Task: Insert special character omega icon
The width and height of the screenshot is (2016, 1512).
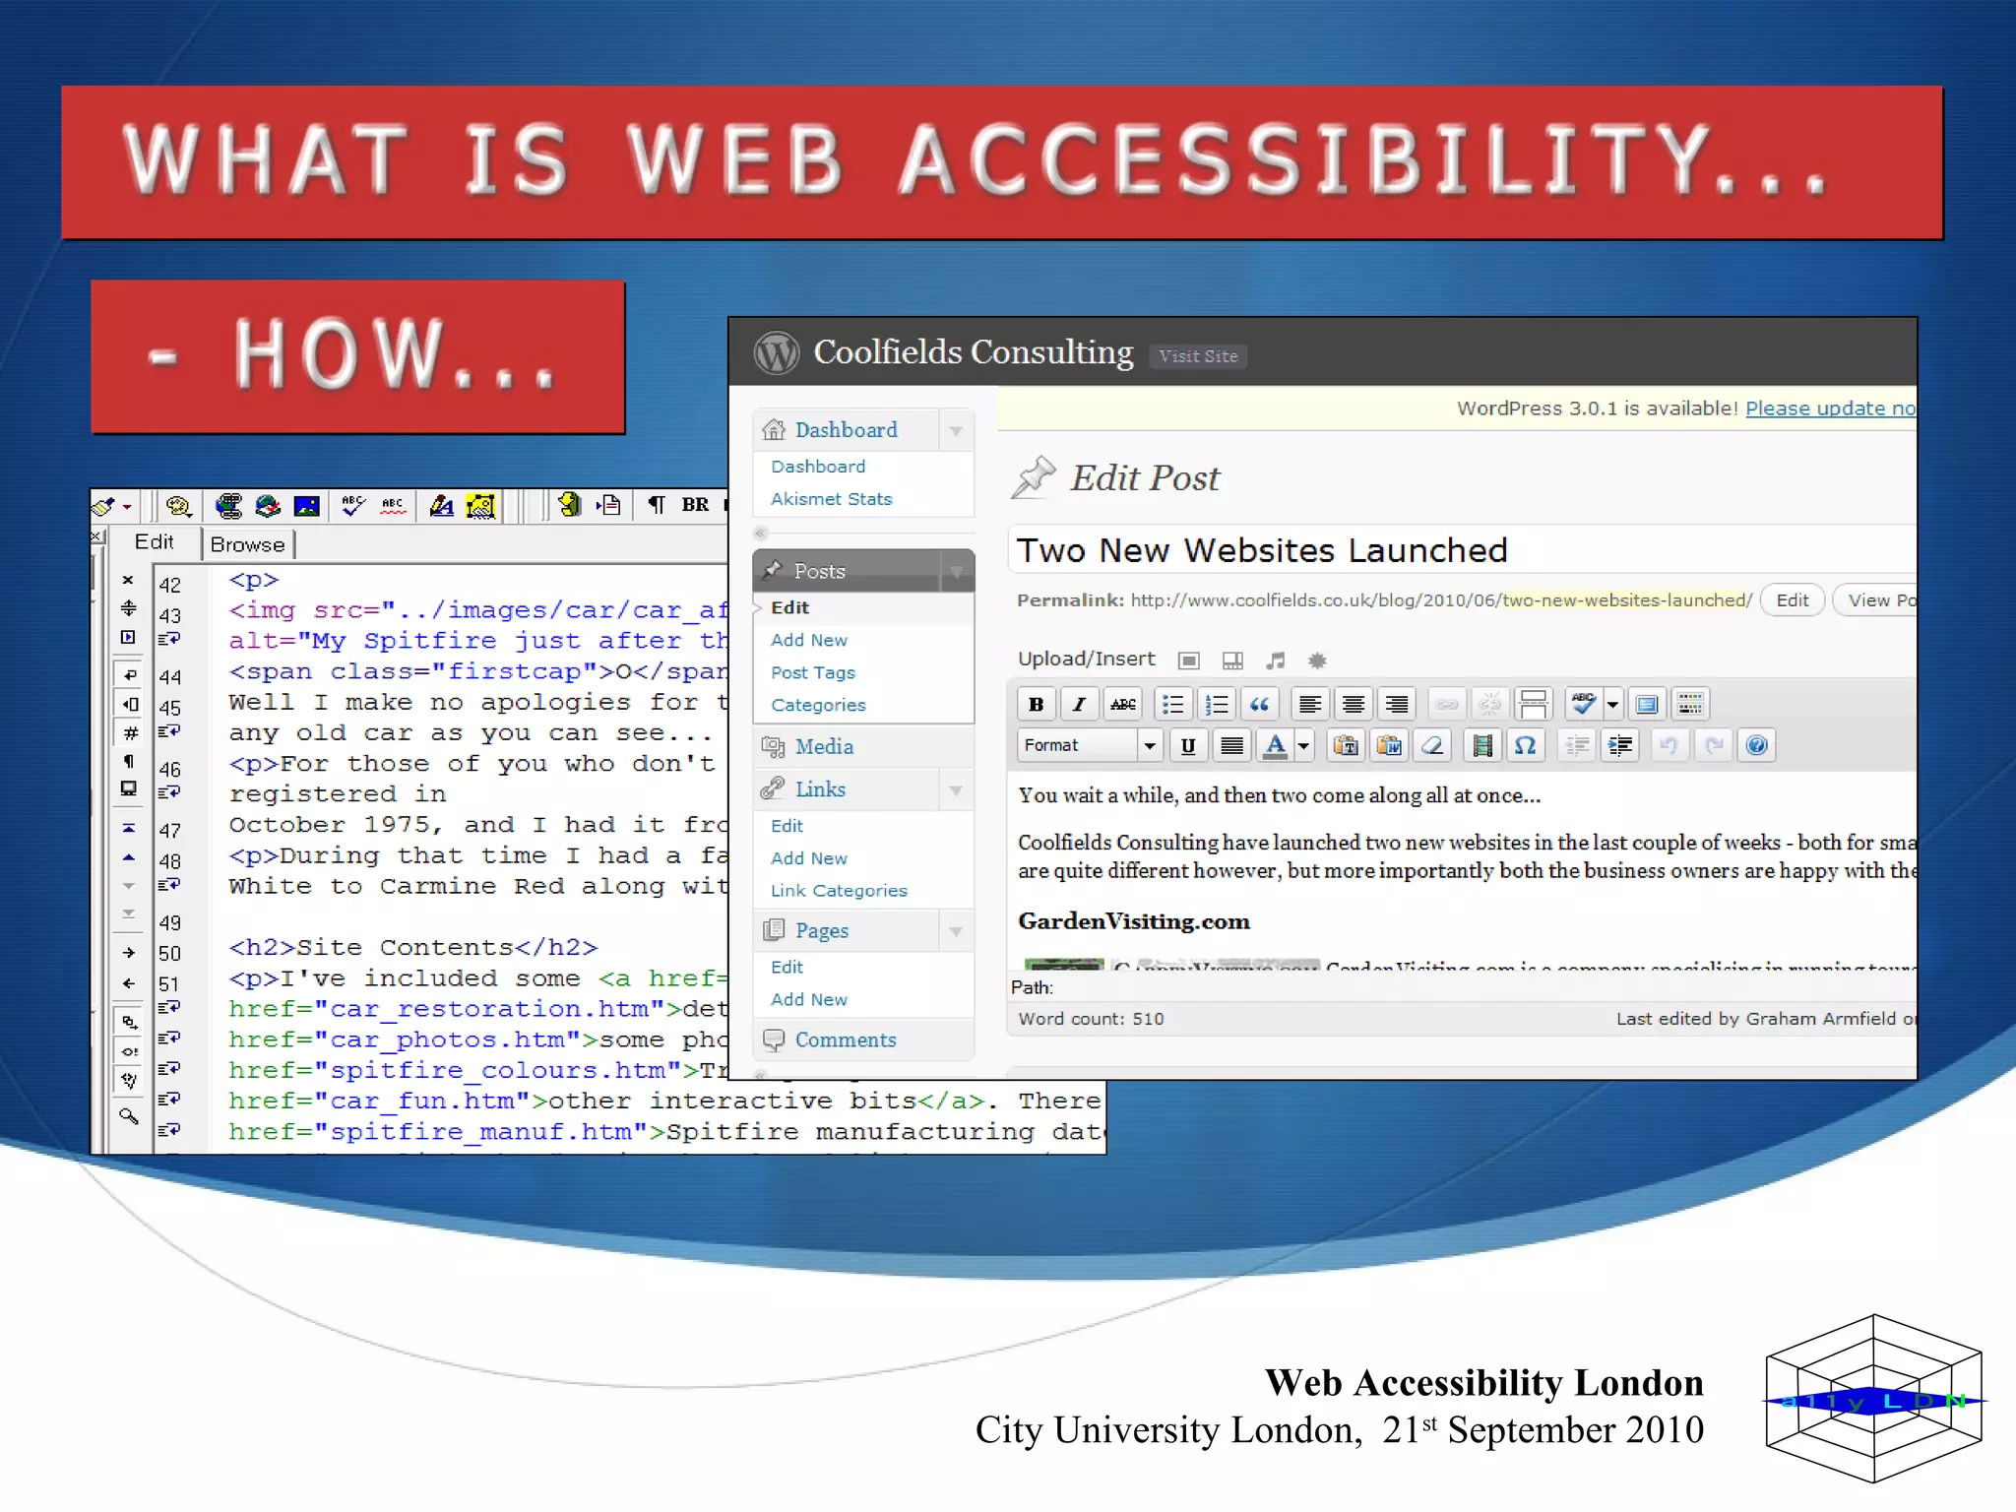Action: coord(1526,745)
